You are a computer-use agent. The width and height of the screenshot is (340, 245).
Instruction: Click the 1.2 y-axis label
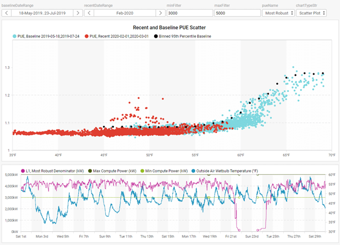click(7, 95)
